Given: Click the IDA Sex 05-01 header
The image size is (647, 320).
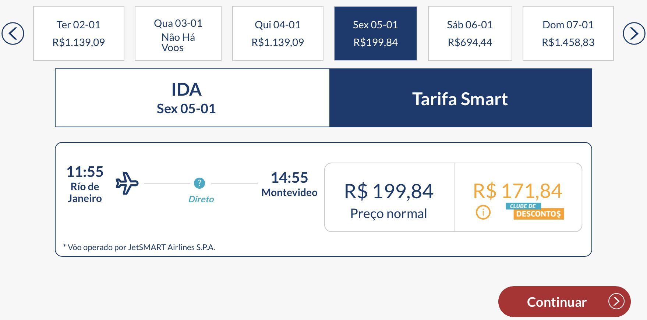Looking at the screenshot, I should (x=192, y=98).
